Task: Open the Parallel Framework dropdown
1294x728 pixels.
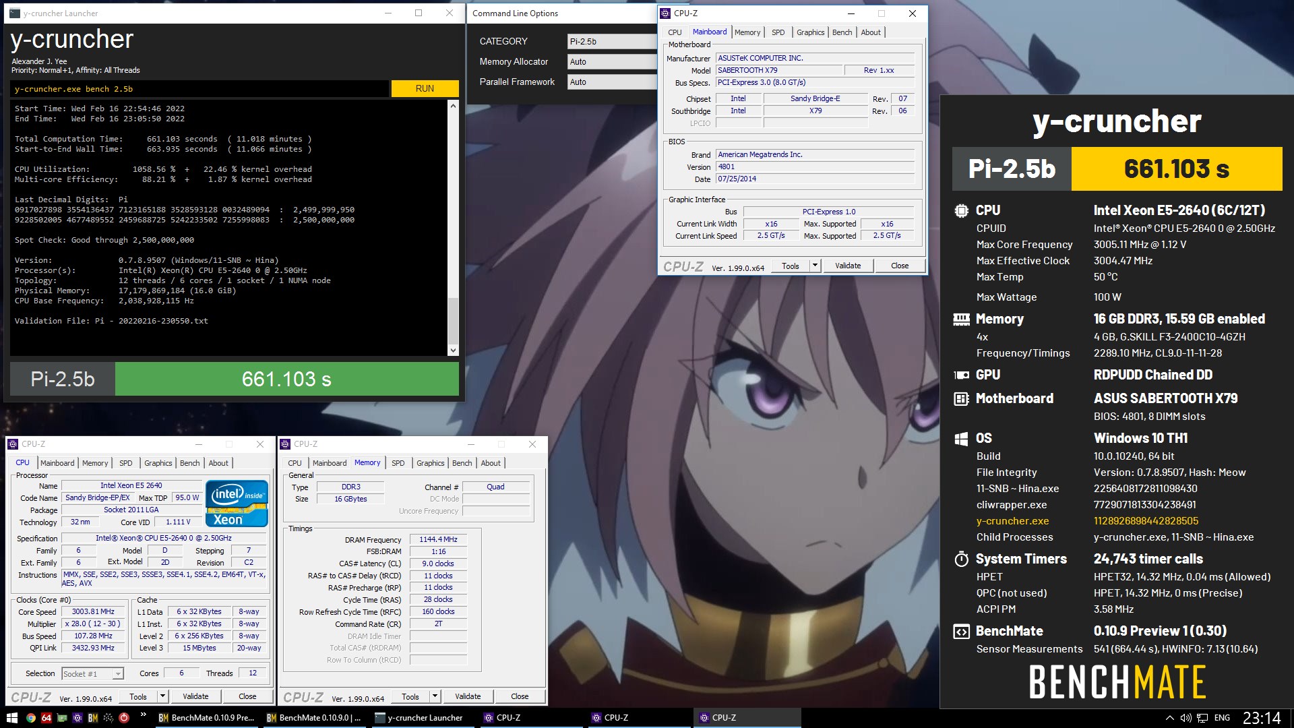Action: [612, 82]
